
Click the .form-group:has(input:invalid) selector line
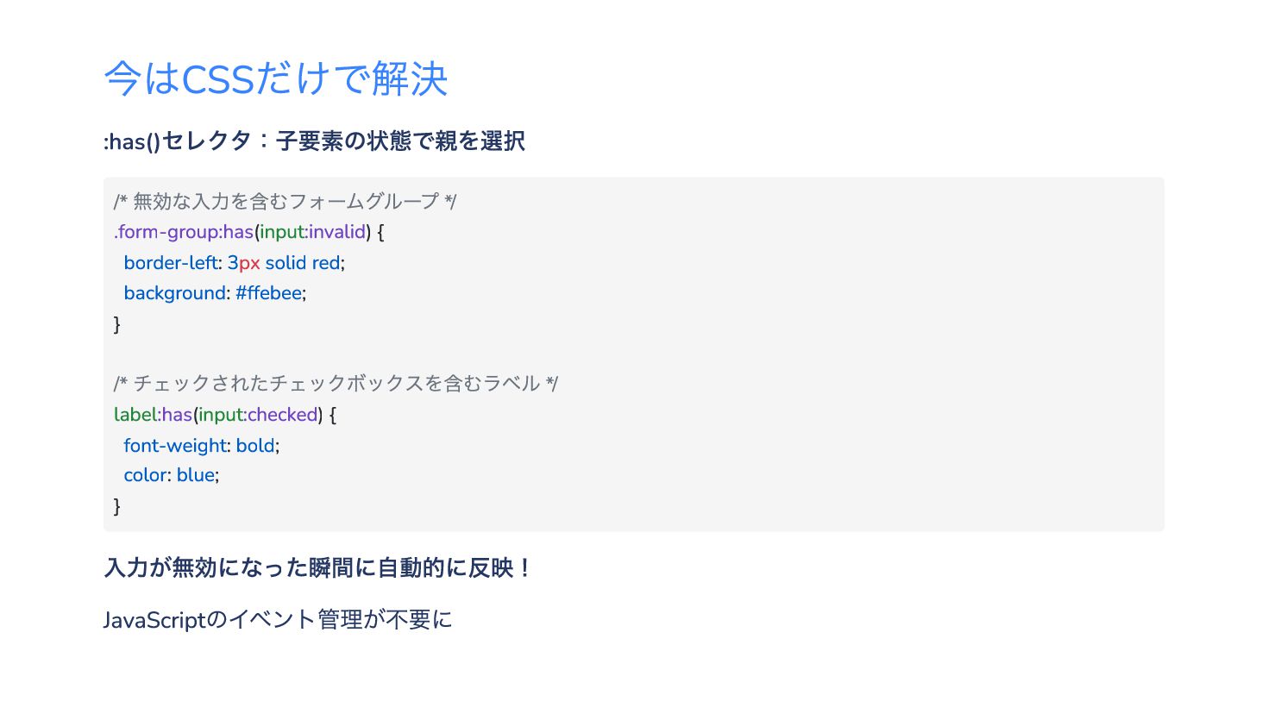(x=248, y=232)
